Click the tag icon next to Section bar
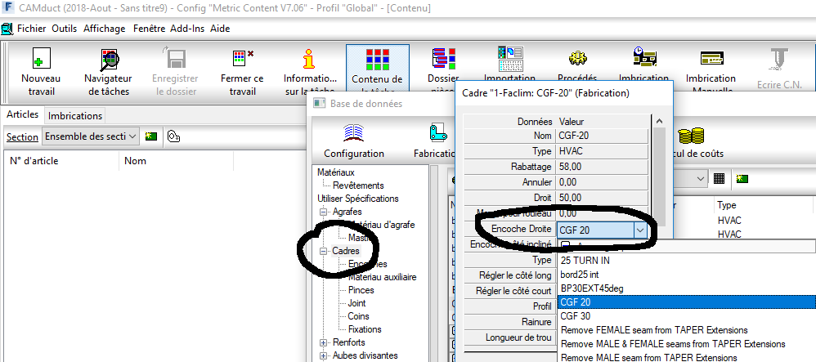The width and height of the screenshot is (816, 362). pyautogui.click(x=174, y=136)
